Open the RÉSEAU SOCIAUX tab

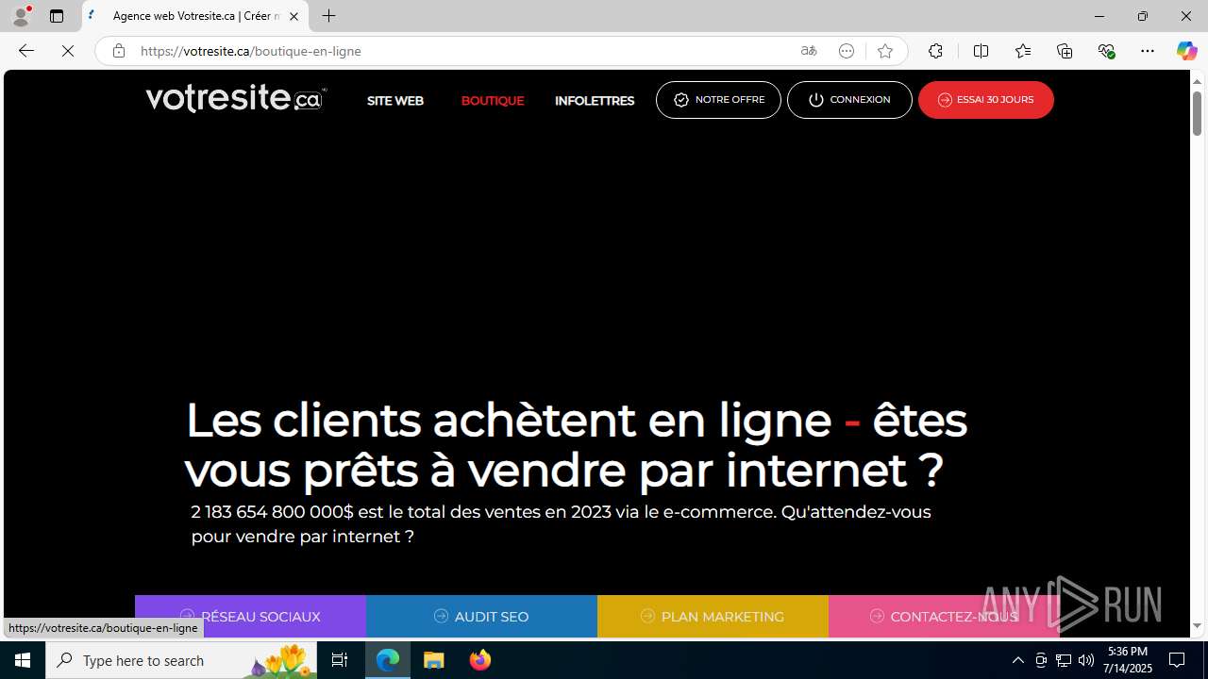click(250, 617)
